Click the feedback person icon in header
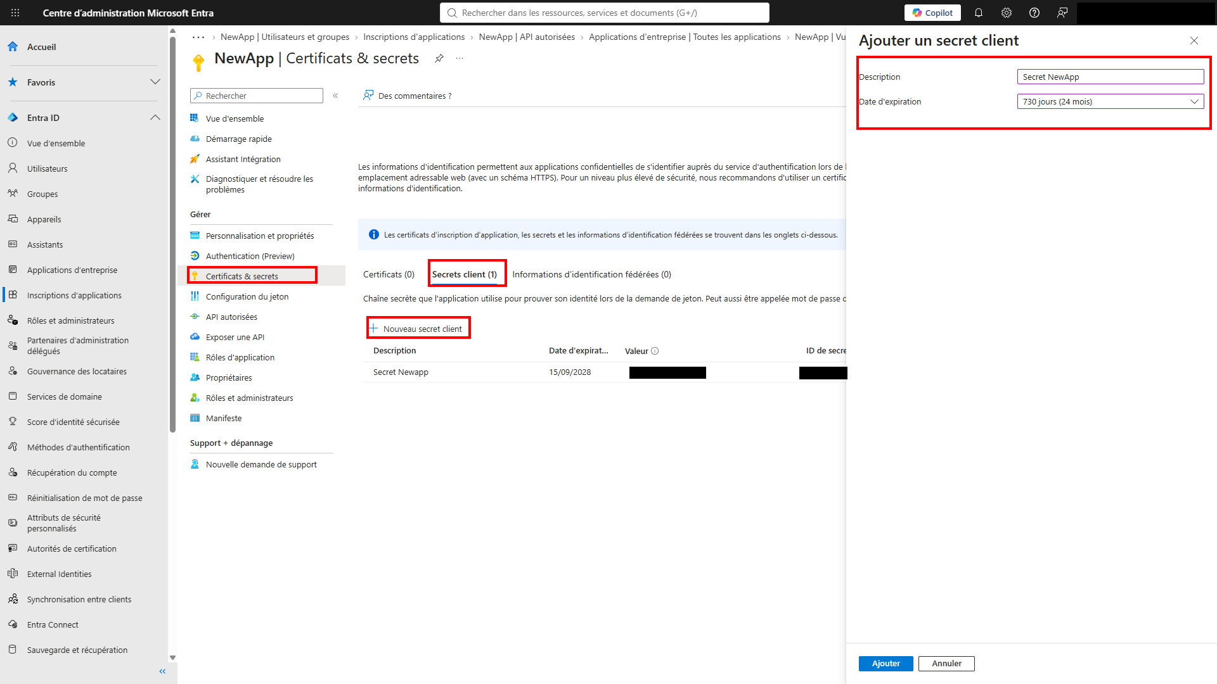1217x684 pixels. pos(1062,13)
